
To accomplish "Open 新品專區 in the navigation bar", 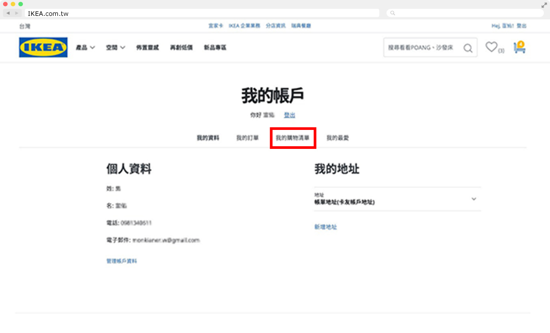I will point(215,48).
